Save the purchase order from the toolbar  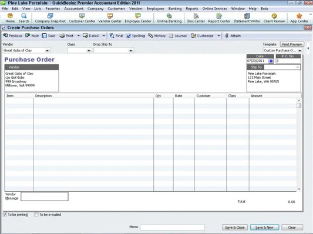coord(49,36)
